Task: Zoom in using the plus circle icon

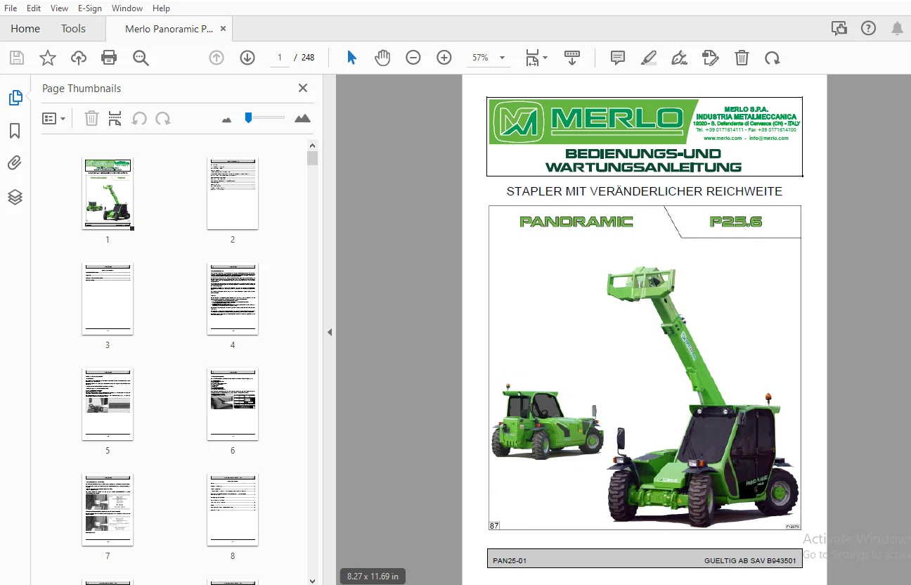Action: click(444, 58)
